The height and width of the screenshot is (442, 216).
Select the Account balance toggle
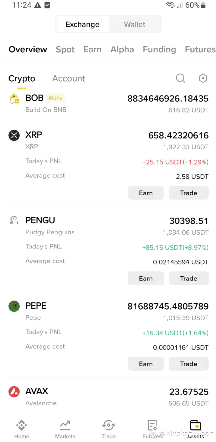point(68,78)
